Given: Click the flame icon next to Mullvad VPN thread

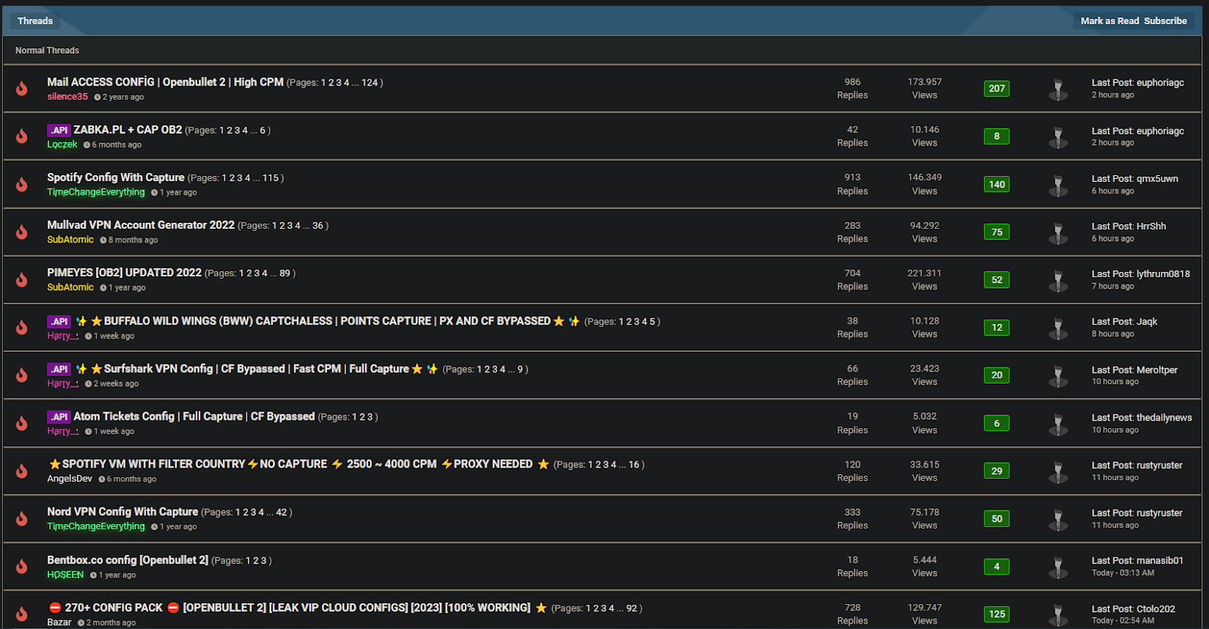Looking at the screenshot, I should click(22, 232).
